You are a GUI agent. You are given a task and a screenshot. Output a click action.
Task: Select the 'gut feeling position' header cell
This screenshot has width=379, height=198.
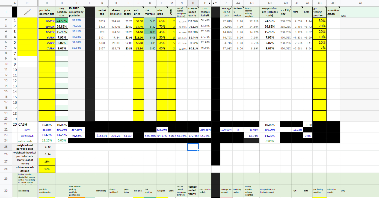pos(319,12)
